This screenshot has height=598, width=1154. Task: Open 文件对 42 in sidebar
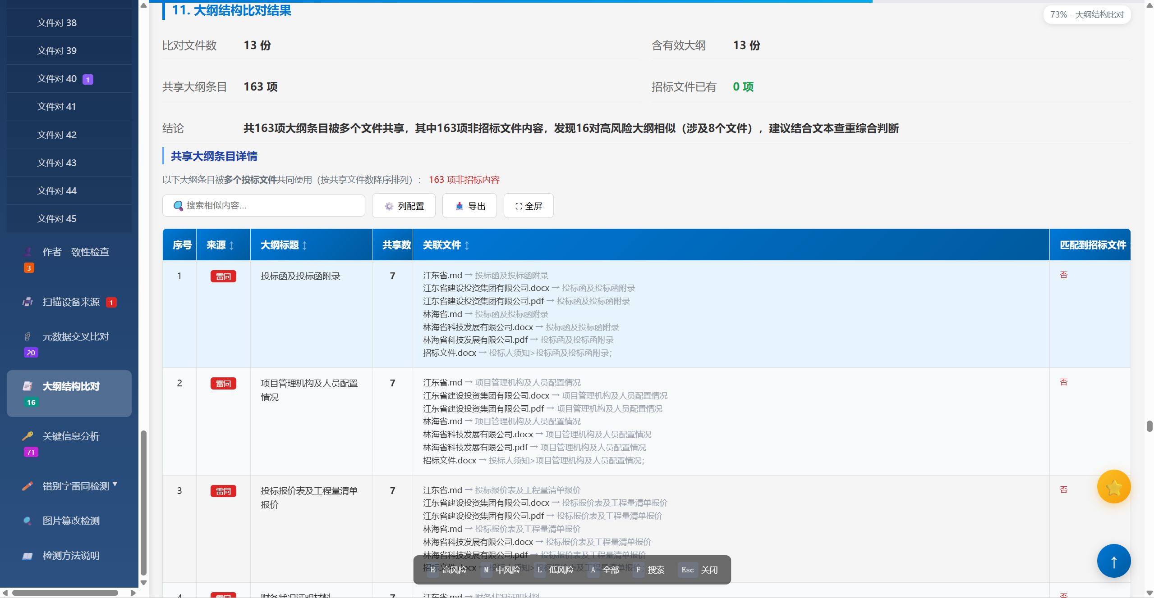coord(69,135)
